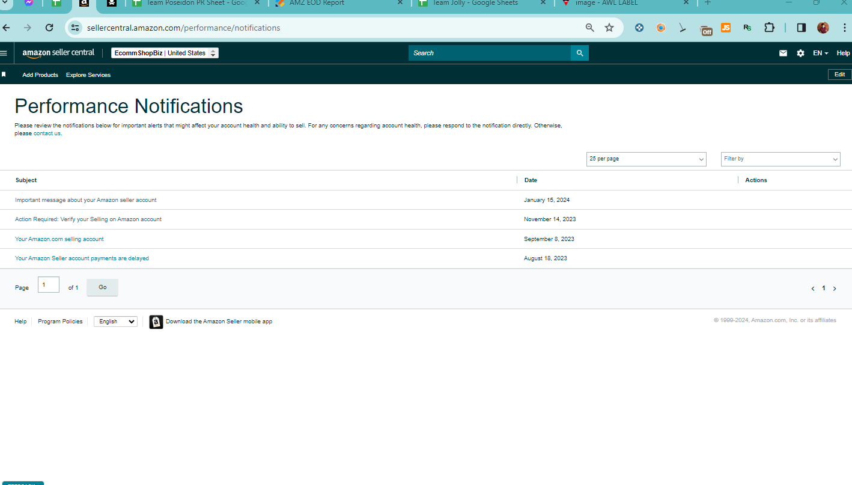This screenshot has height=485, width=852.
Task: Click the blue circular extension icon
Action: tap(639, 28)
